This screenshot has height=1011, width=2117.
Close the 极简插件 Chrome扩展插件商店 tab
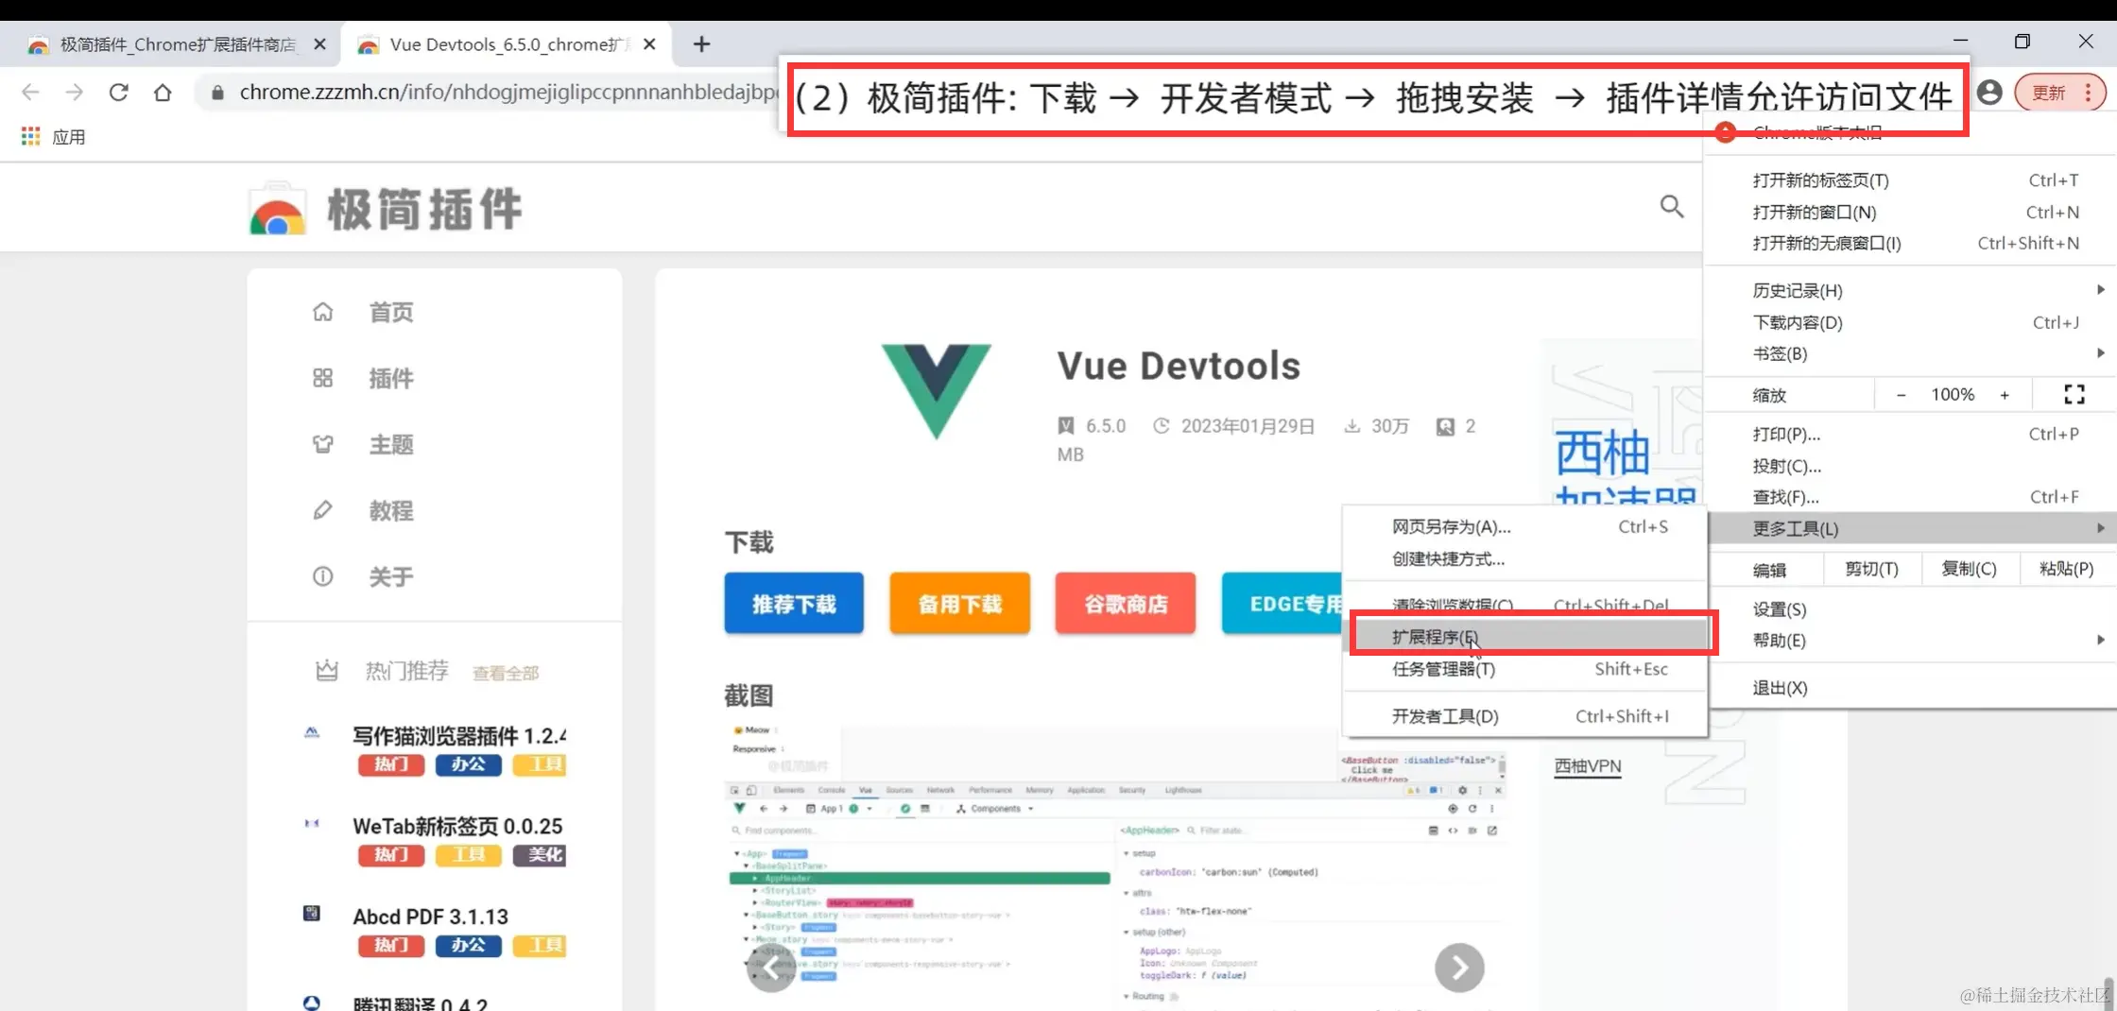319,43
